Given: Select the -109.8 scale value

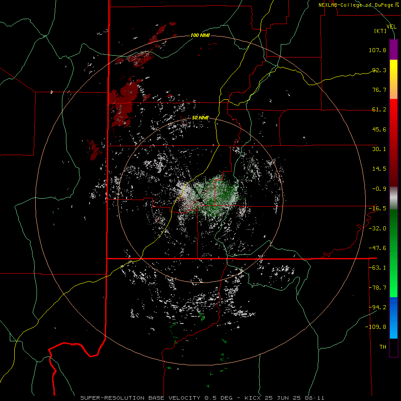Looking at the screenshot, I should (x=376, y=327).
